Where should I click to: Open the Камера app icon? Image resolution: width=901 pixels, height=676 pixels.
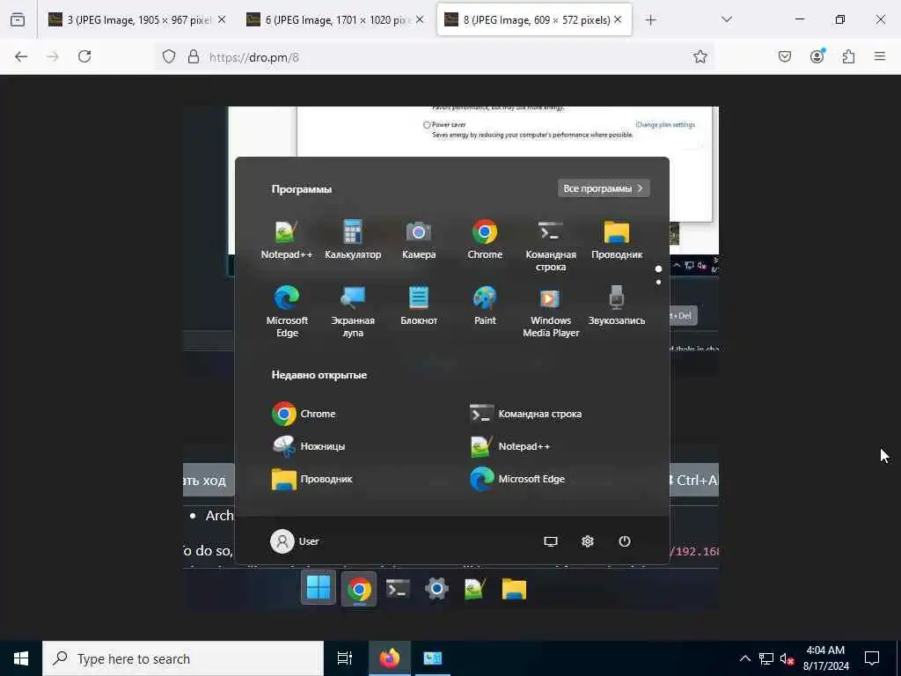418,239
